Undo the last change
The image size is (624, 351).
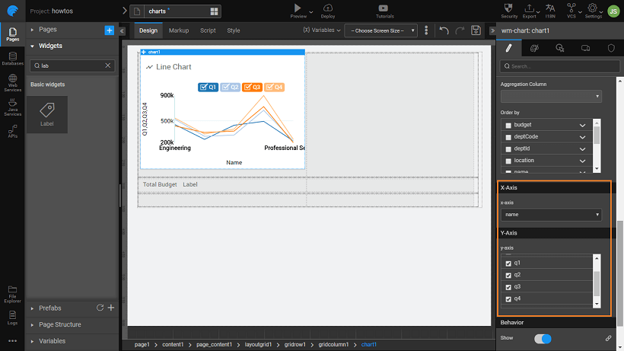[x=444, y=30]
